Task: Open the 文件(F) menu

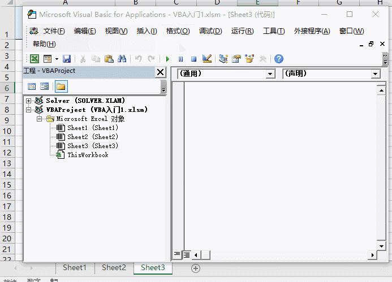Action: click(x=54, y=31)
